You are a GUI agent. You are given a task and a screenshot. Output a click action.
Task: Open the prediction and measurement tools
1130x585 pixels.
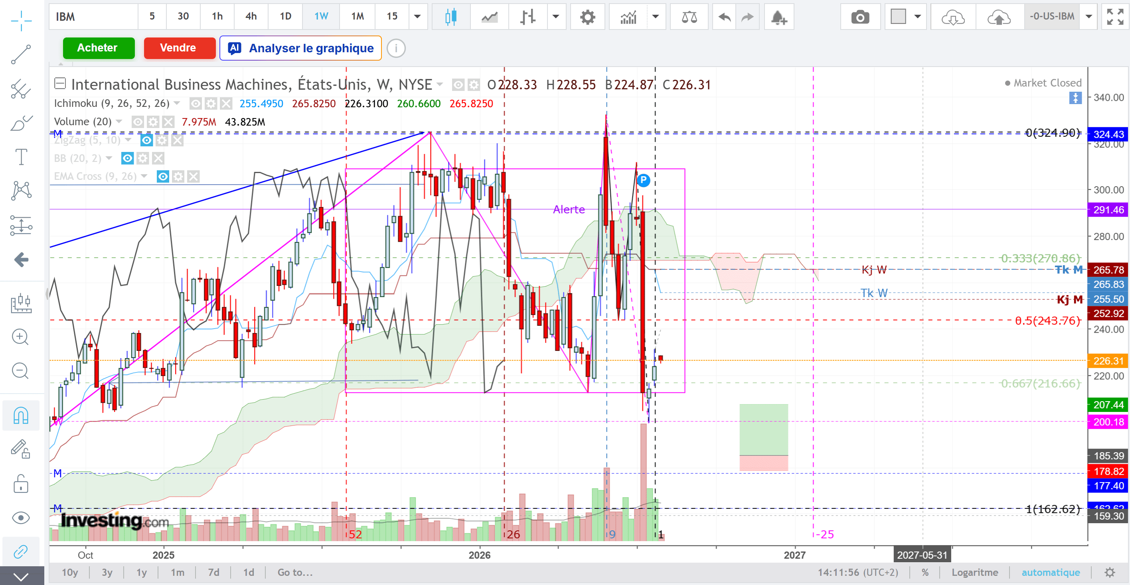[21, 225]
